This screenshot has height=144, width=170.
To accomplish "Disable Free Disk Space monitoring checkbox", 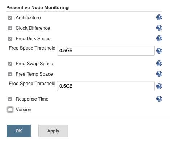I will click(10, 39).
